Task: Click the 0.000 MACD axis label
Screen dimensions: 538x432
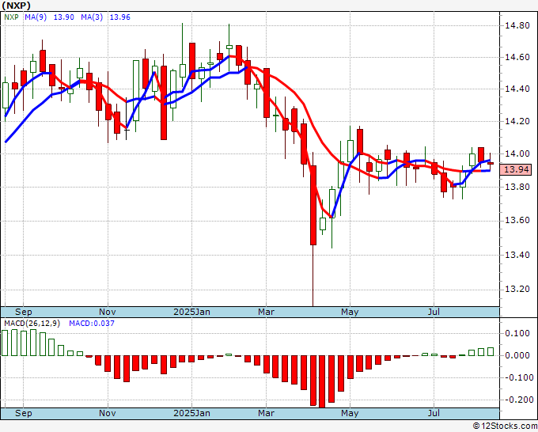Action: click(517, 355)
